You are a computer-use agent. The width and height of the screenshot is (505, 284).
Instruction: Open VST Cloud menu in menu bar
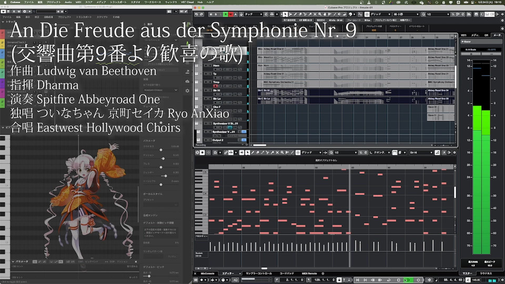click(x=187, y=2)
